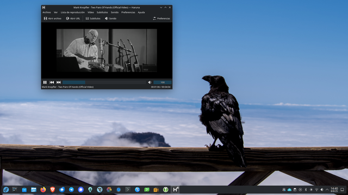Mute audio with Haruna speaker icon
This screenshot has height=195, width=348.
pos(150,82)
